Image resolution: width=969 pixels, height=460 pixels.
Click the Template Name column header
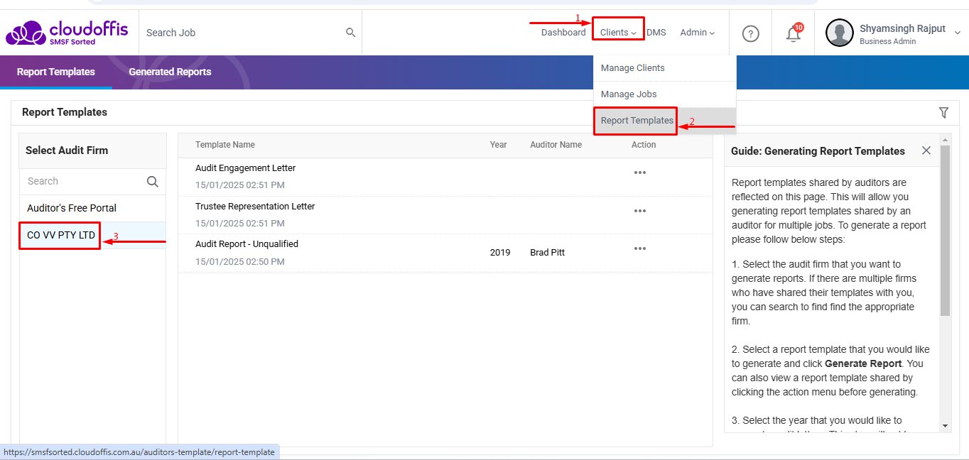(x=225, y=145)
